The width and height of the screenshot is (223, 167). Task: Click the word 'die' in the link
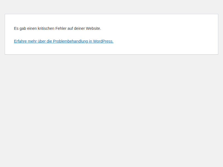[x=49, y=41]
